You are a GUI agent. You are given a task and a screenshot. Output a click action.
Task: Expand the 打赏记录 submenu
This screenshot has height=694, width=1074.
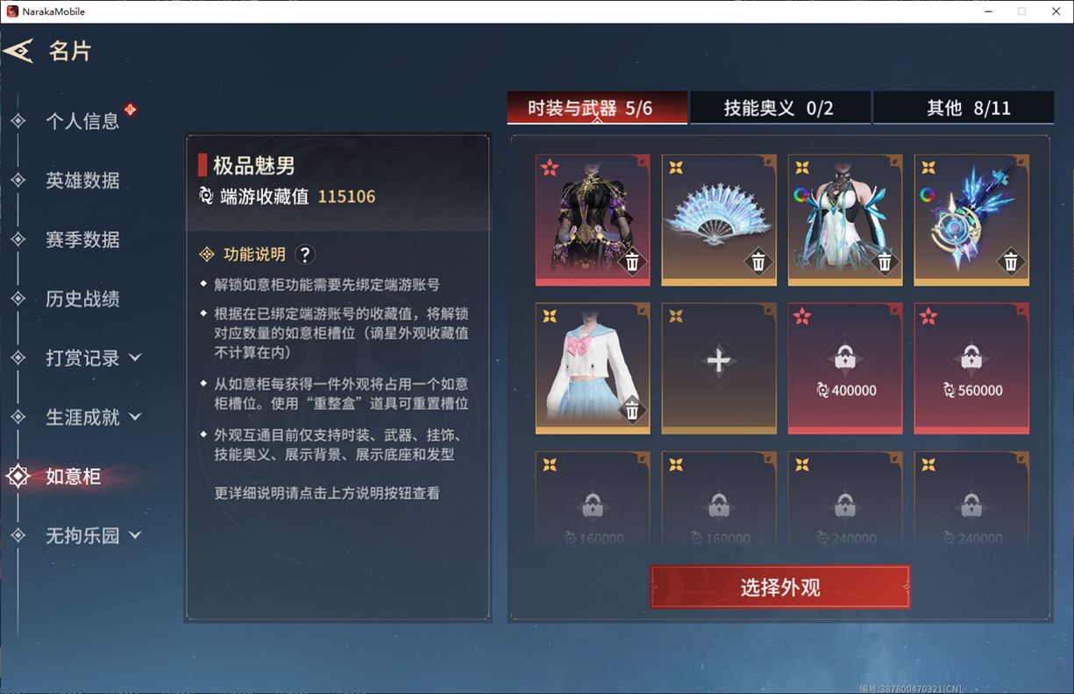click(135, 358)
